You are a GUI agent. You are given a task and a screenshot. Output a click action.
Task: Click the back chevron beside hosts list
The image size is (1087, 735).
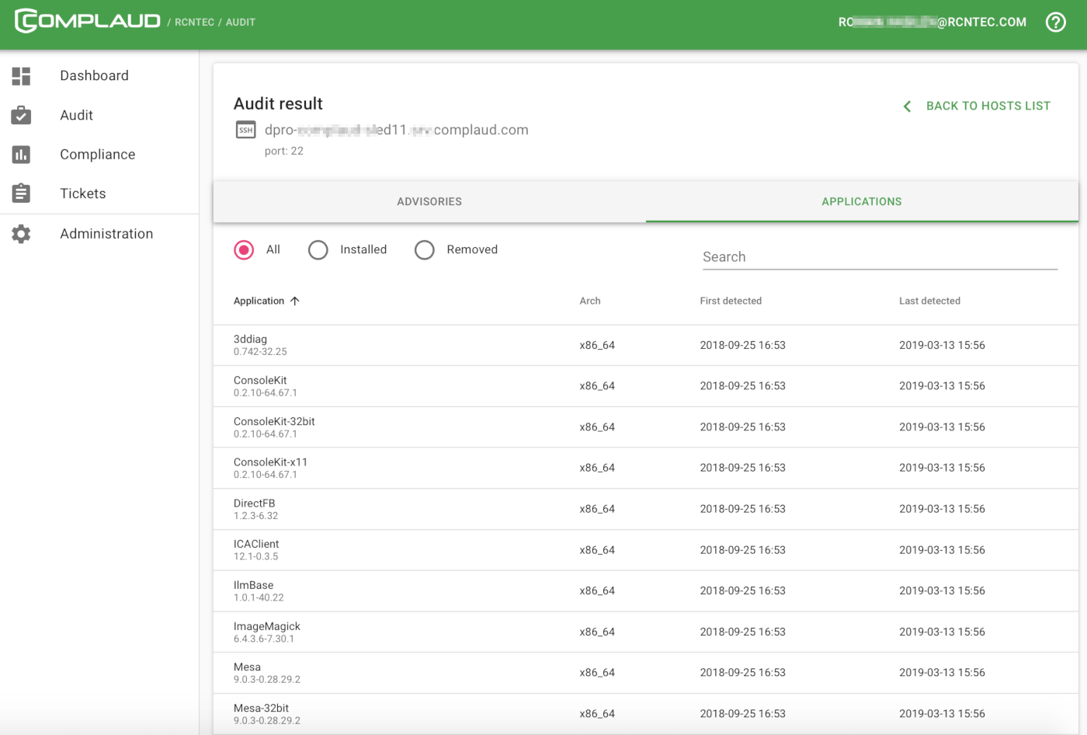pos(907,106)
